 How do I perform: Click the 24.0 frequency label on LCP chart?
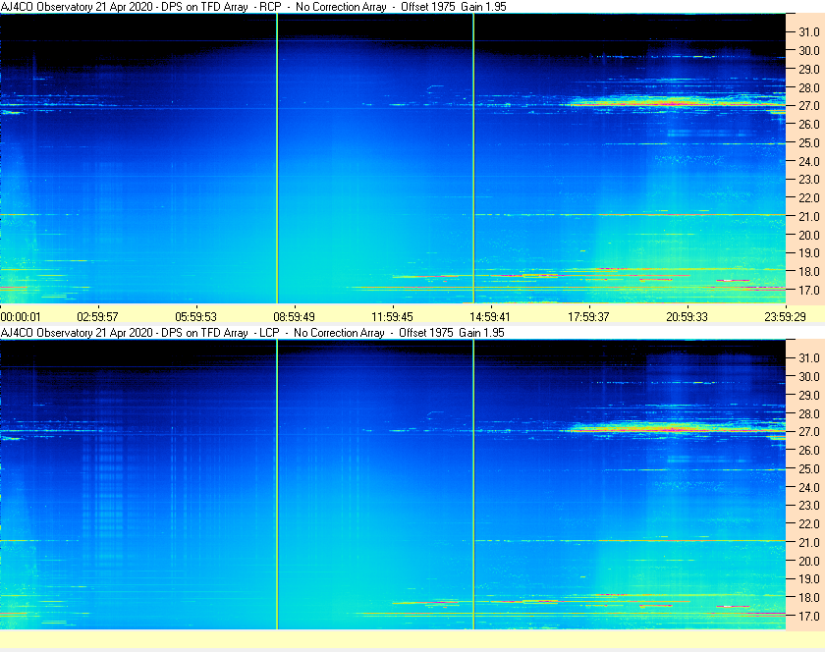click(809, 487)
